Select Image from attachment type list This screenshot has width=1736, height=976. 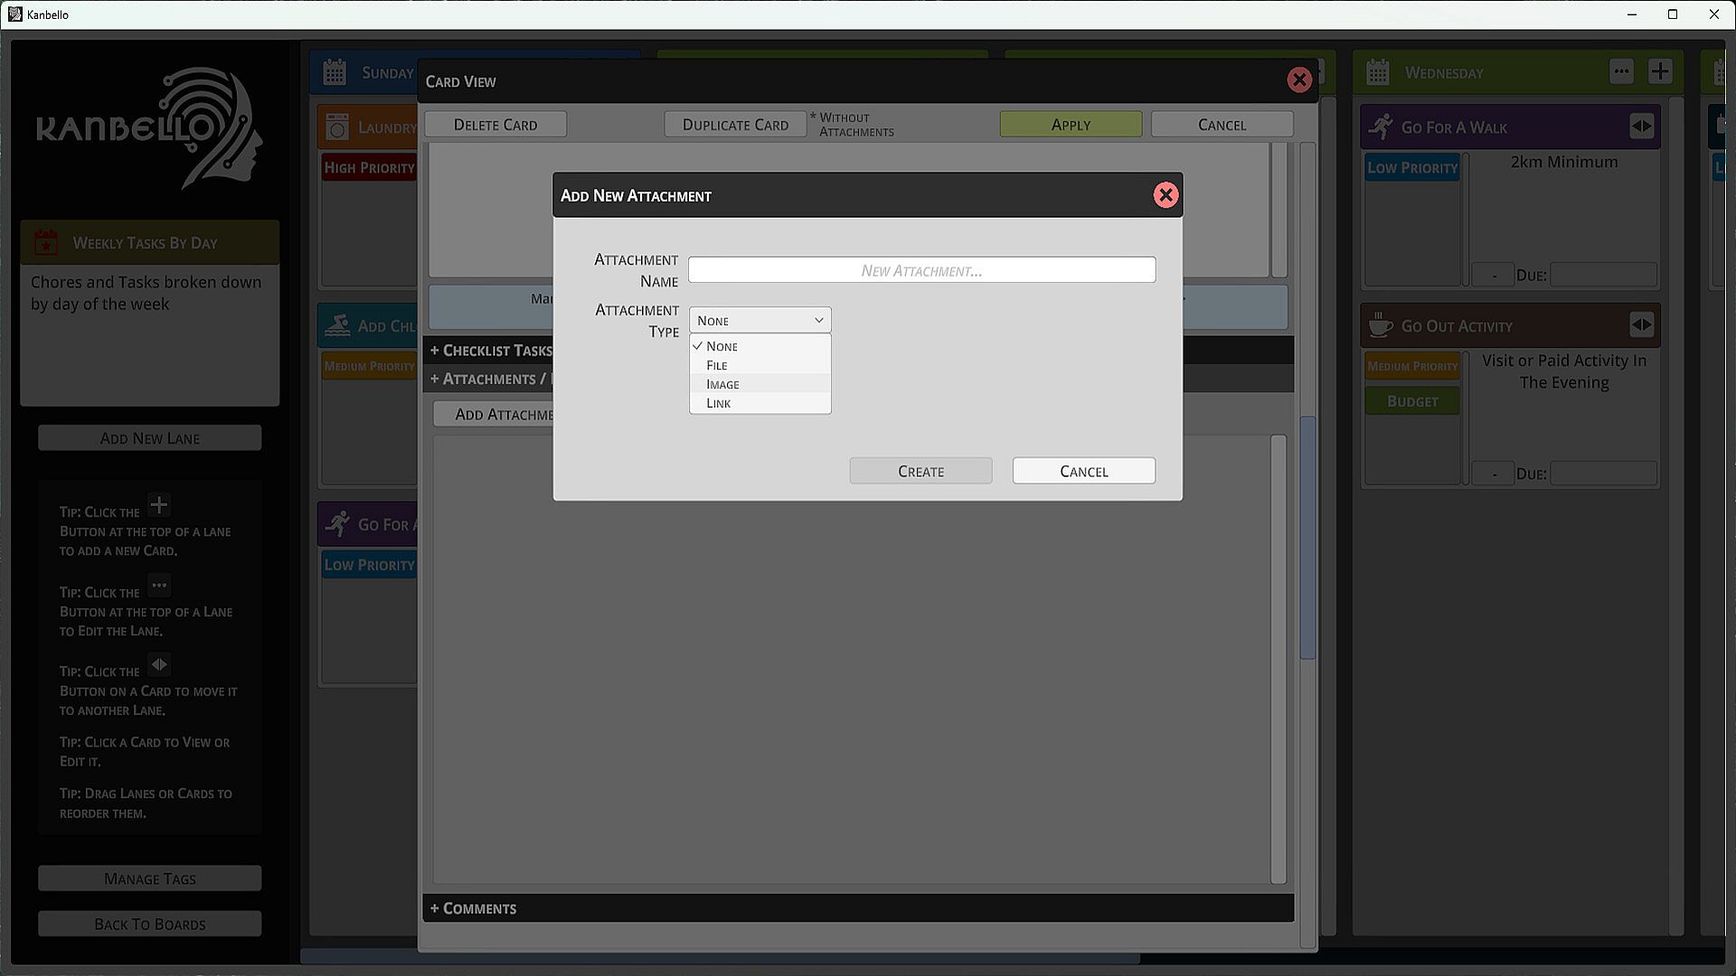722,384
